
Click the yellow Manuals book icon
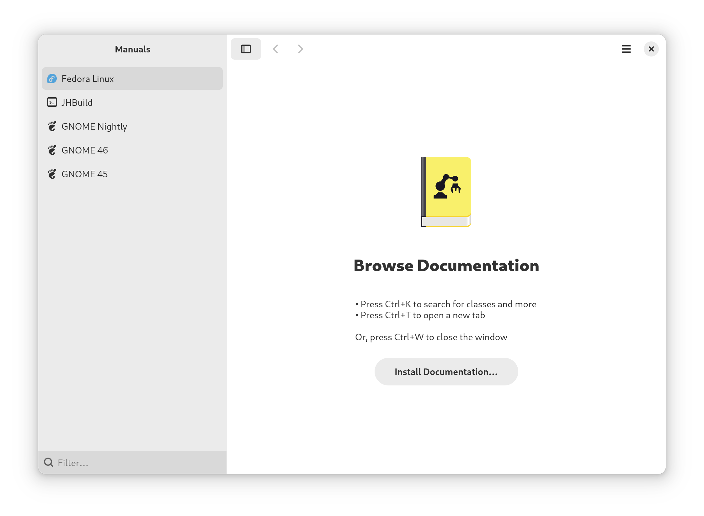click(x=446, y=192)
